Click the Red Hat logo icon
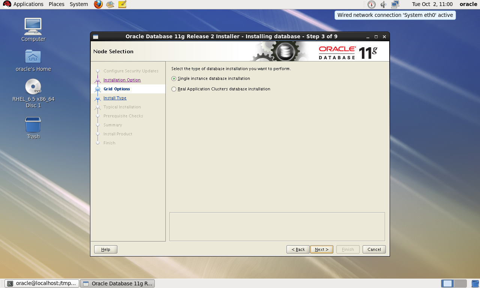 click(x=7, y=4)
